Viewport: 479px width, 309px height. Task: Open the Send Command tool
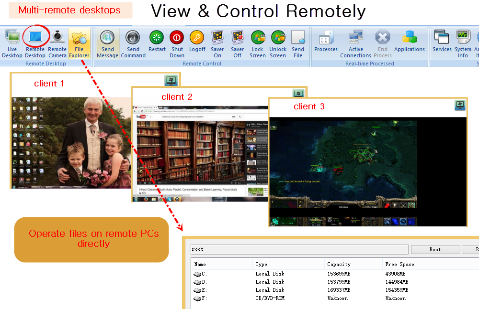point(133,43)
